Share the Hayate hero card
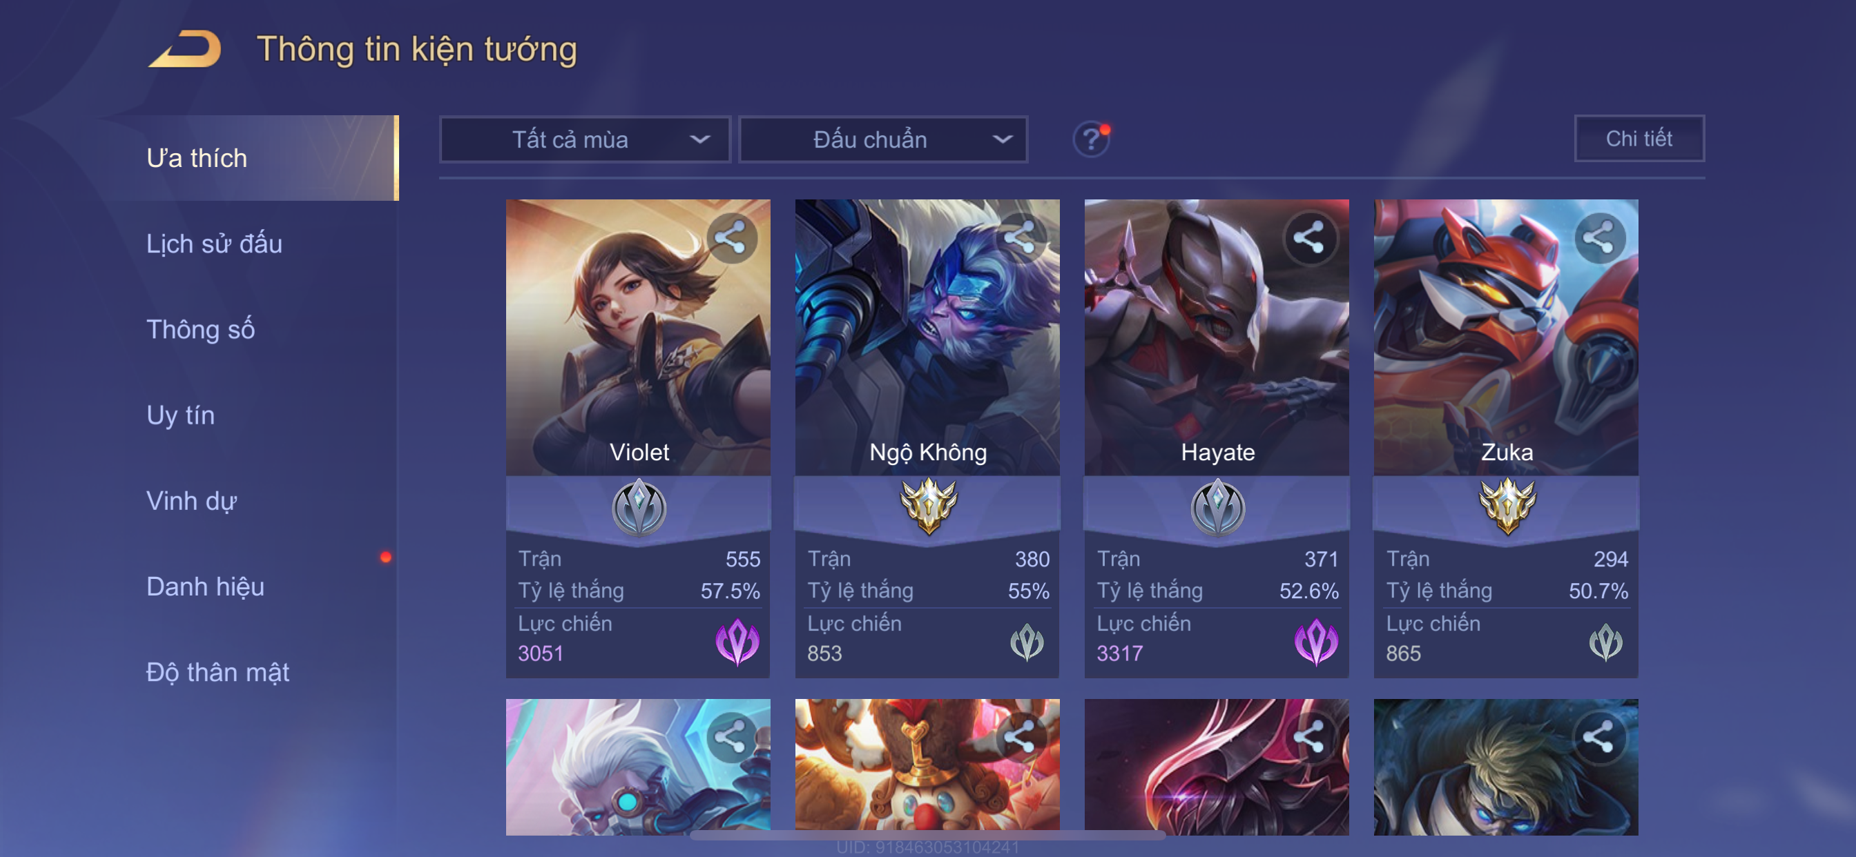1856x857 pixels. click(1309, 237)
